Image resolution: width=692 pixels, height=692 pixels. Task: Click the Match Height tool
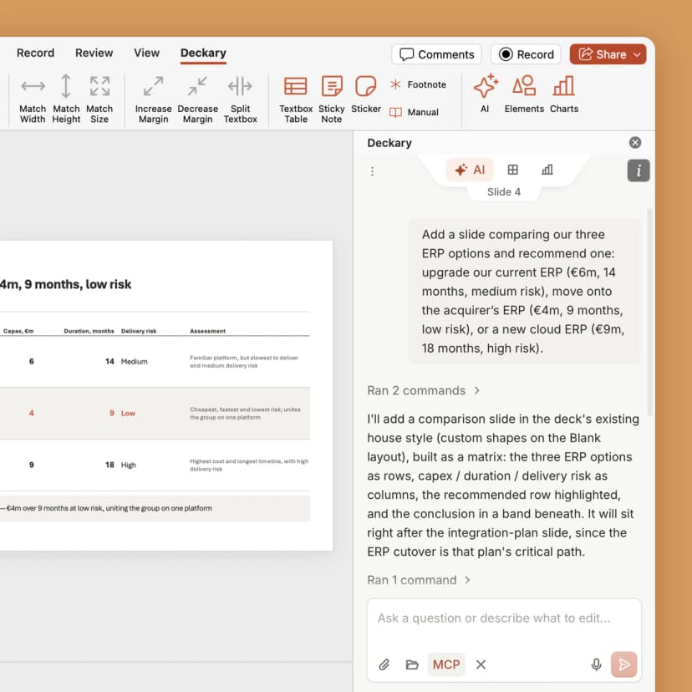tap(66, 99)
